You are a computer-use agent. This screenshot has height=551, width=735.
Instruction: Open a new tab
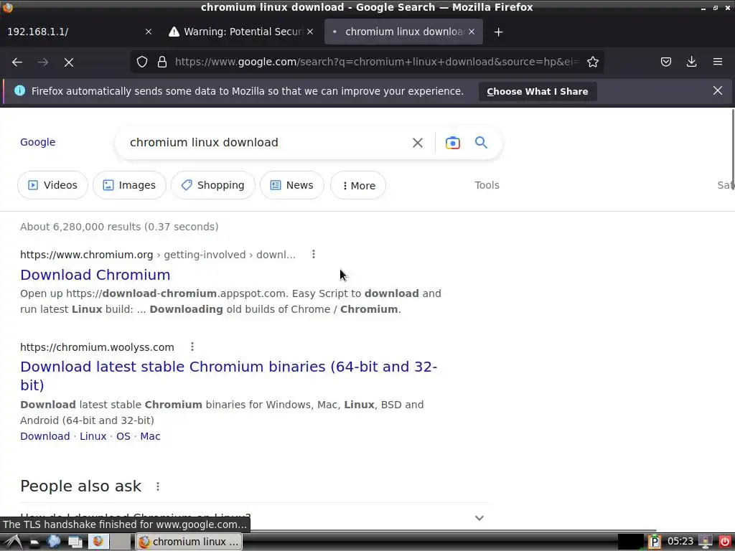[498, 32]
